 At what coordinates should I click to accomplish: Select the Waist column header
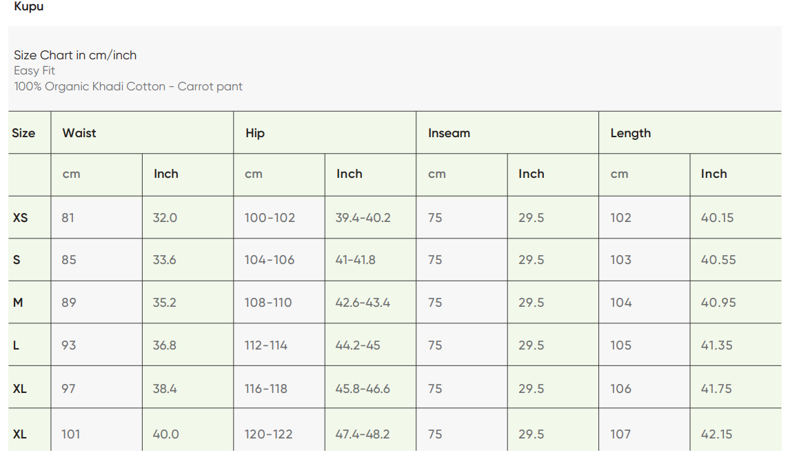click(79, 133)
